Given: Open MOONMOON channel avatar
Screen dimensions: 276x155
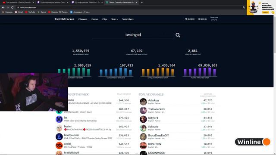Looking at the screenshot, I should [143, 153].
